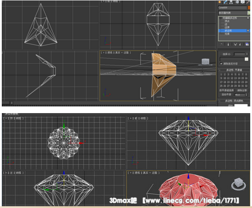Click the time slider right arrow button

[x=12, y=103]
